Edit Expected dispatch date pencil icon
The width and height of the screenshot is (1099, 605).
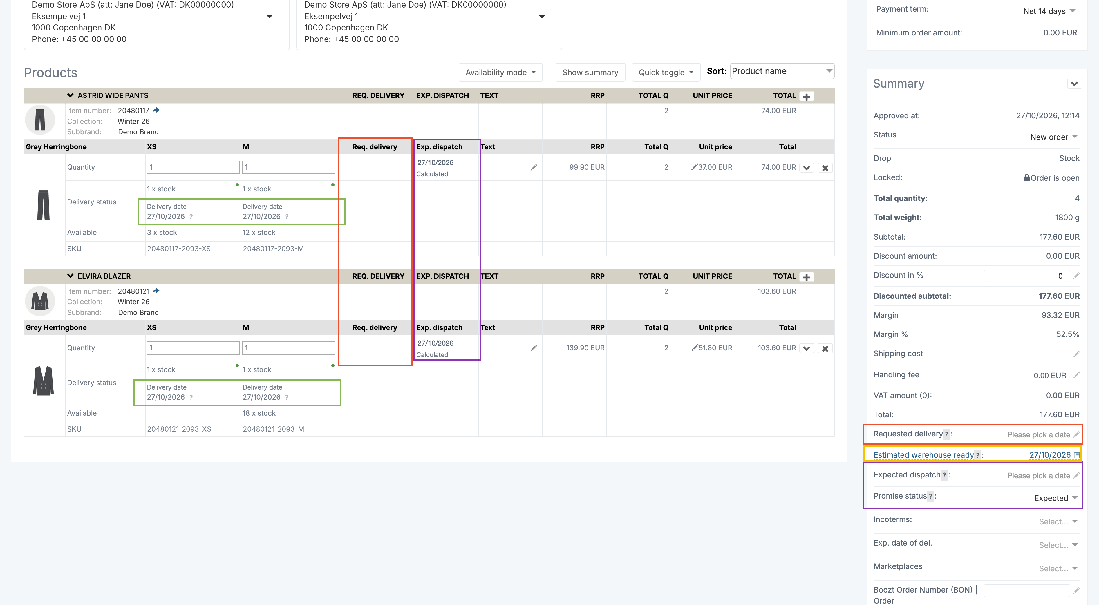1076,475
